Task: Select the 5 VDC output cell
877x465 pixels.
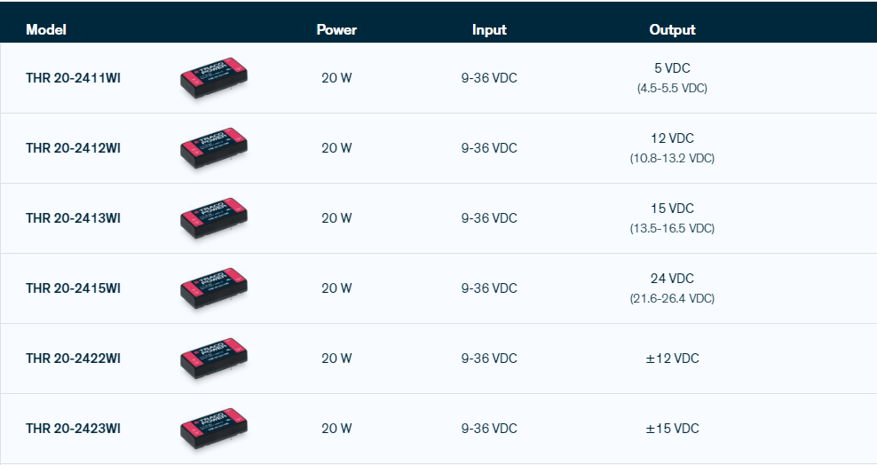Action: click(672, 68)
